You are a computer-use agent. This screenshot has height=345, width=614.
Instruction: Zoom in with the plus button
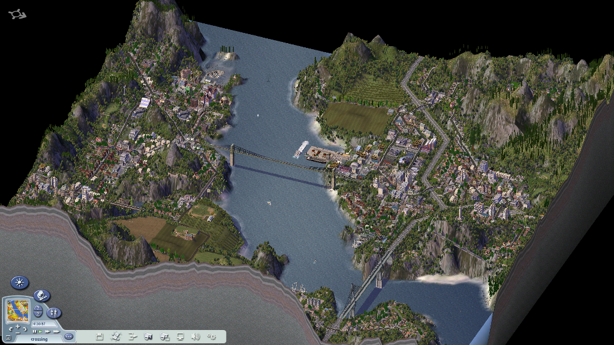pos(17,326)
